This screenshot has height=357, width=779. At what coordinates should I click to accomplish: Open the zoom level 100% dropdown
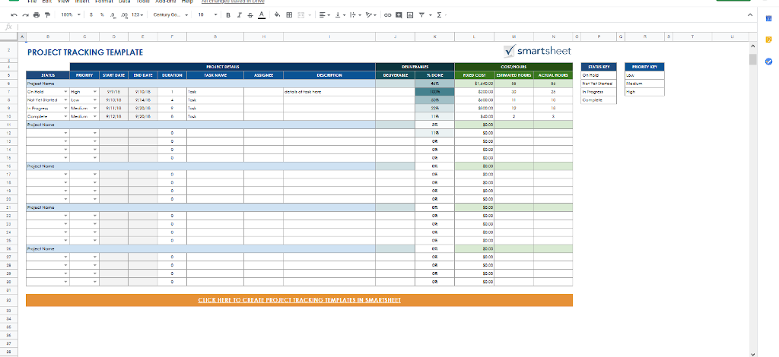(70, 15)
